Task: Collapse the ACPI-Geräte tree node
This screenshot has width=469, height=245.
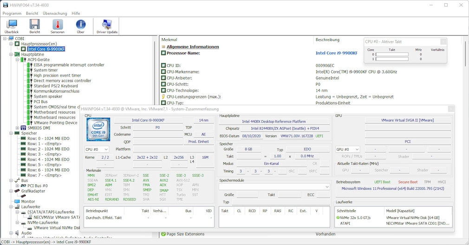Action: click(x=18, y=60)
